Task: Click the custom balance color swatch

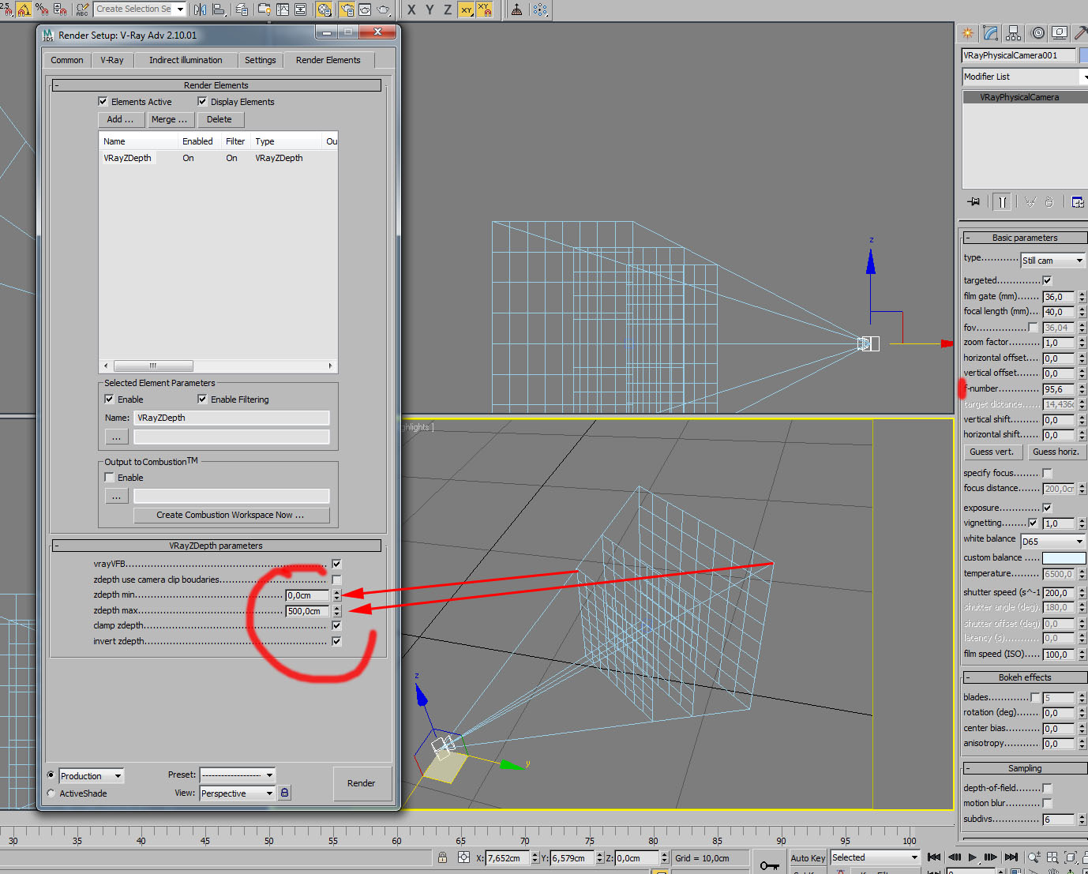Action: click(1064, 558)
